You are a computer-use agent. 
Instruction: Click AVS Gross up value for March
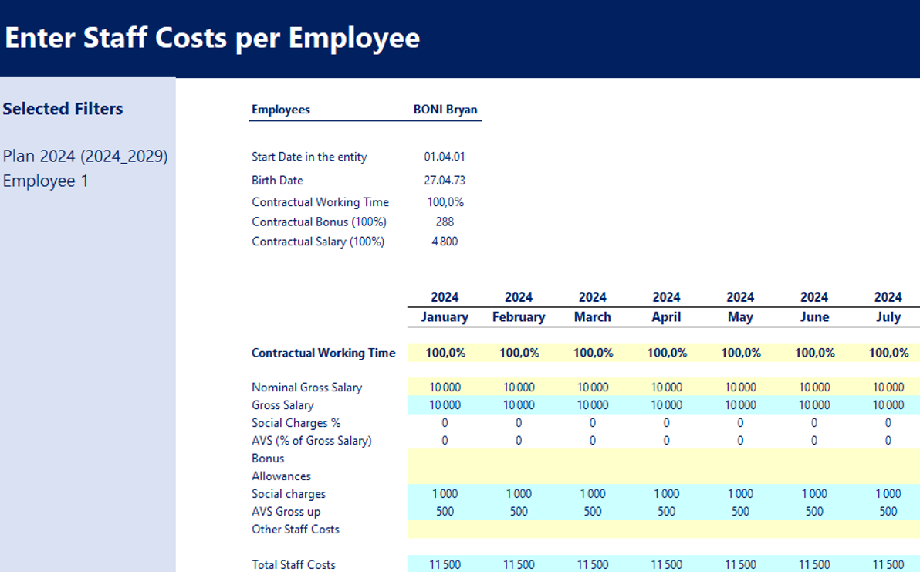tap(593, 512)
